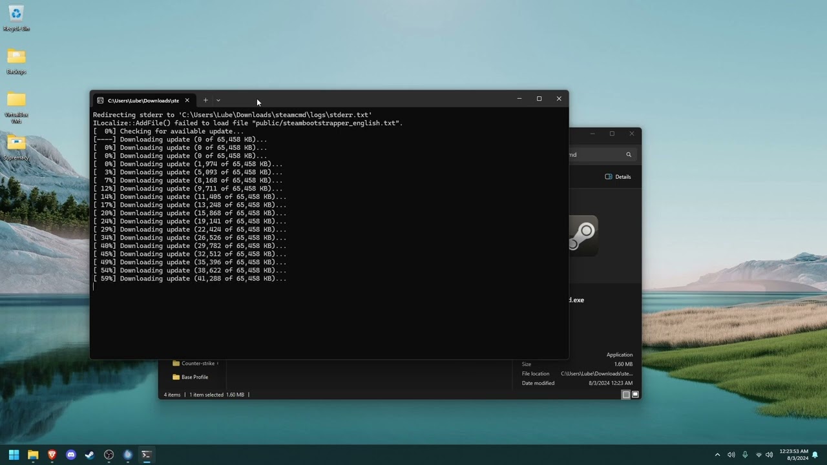This screenshot has width=827, height=465.
Task: Minimize the terminal window
Action: (x=519, y=99)
